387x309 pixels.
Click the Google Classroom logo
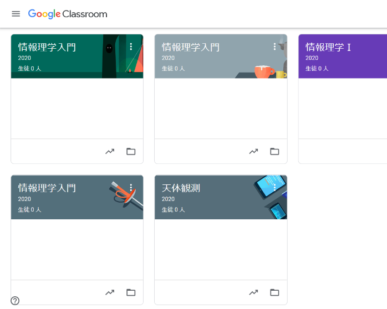point(68,14)
